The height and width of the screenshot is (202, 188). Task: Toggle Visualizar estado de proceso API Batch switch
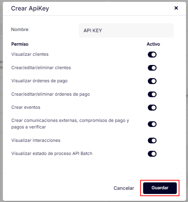coord(152,154)
